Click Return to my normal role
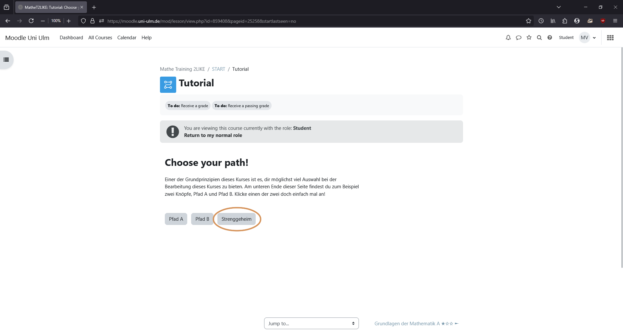Screen dimensions: 623x335 (x=213, y=135)
